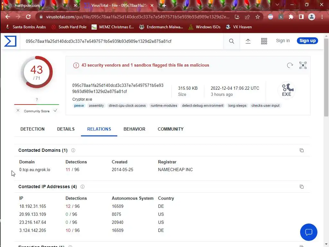This screenshot has height=247, width=329.
Task: Open the Endermanch Malwa... bookmark
Action: [161, 27]
